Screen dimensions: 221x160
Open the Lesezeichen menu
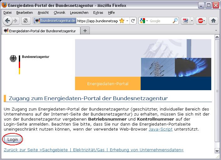click(79, 13)
